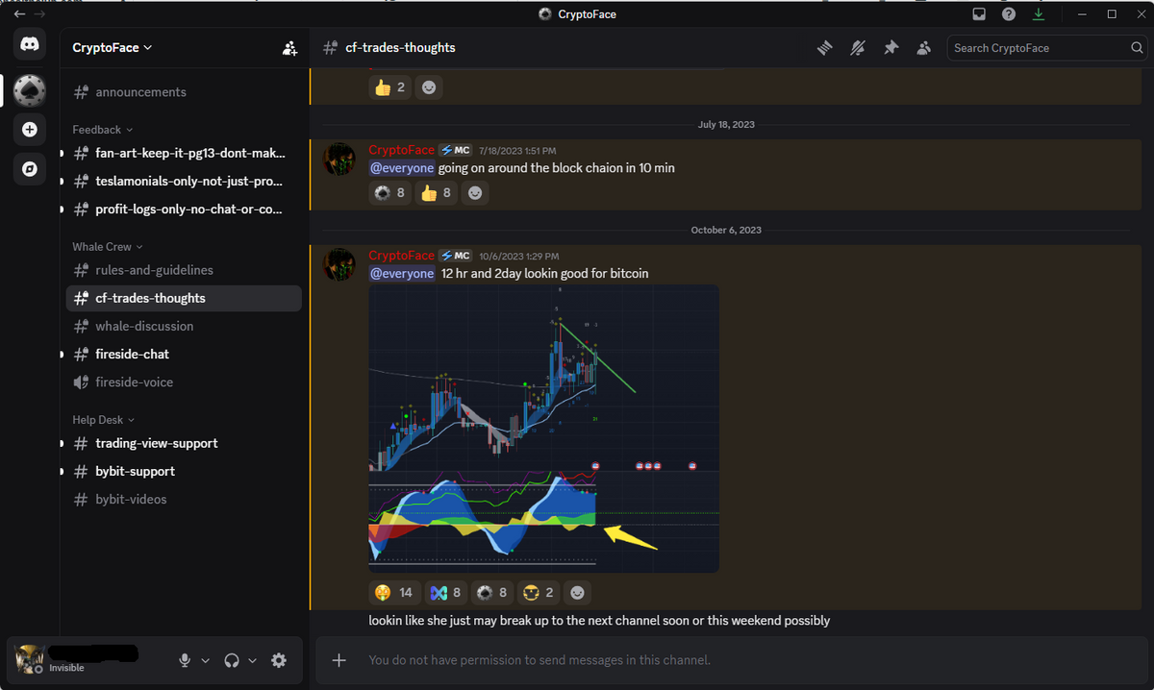Click the invite people icon beside CryptoFace
The height and width of the screenshot is (690, 1154).
[289, 48]
